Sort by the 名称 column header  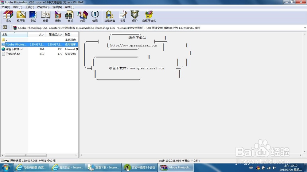pyautogui.click(x=14, y=35)
